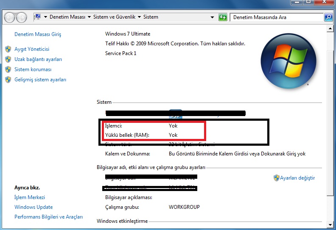
Task: Expand the dropdown arrow after Sistem ve Güvenlik
Action: click(x=139, y=17)
